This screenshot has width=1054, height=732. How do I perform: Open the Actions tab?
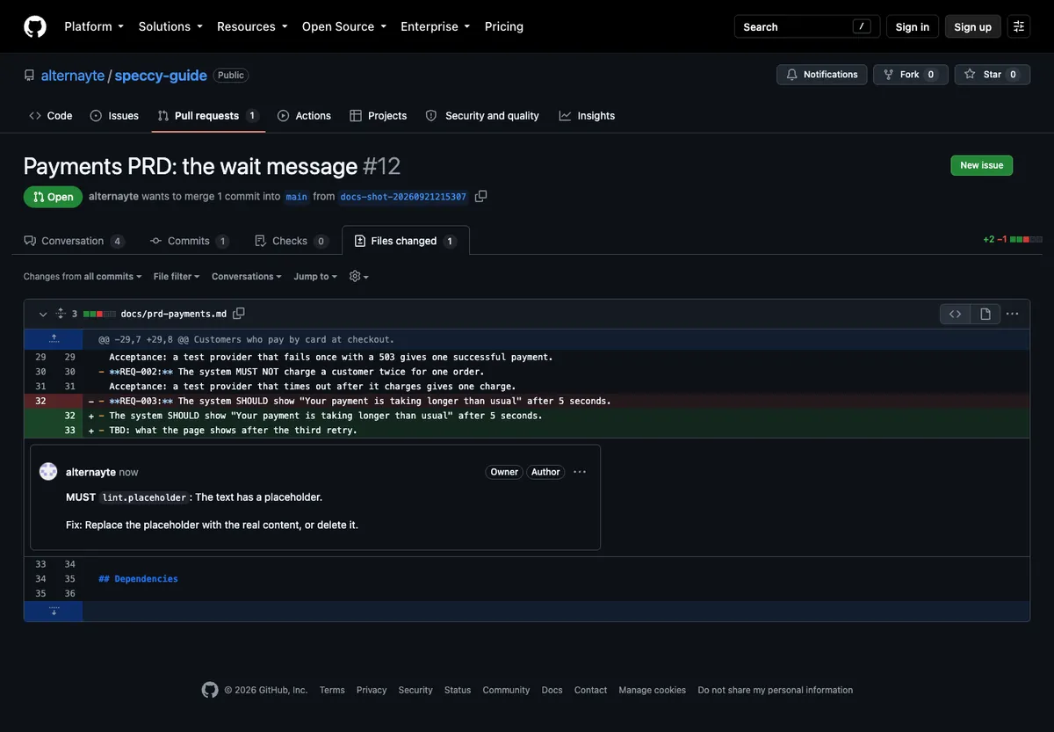coord(304,116)
